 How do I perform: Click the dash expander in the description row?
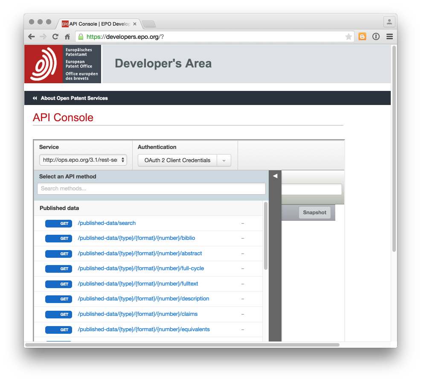pos(243,299)
